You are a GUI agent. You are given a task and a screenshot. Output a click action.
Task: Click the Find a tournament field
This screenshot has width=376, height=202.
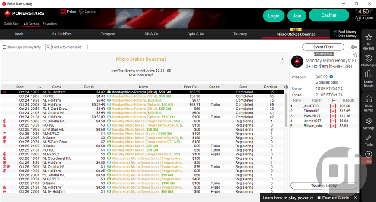click(x=69, y=47)
